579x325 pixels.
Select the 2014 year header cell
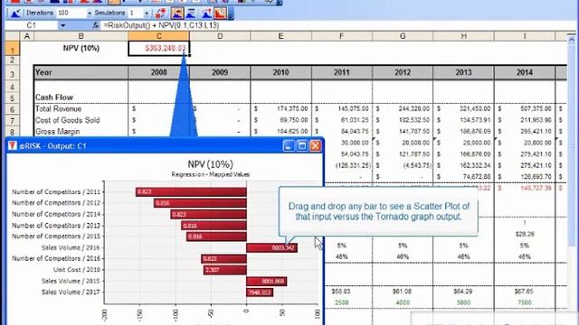[525, 72]
